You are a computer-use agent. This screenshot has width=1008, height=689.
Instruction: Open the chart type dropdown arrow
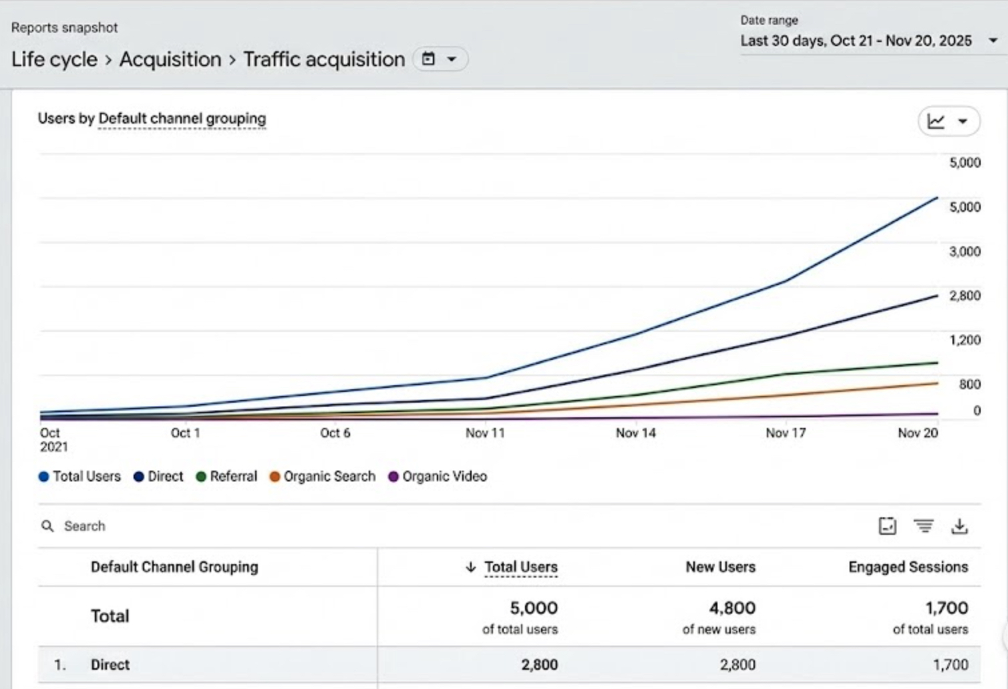tap(963, 122)
